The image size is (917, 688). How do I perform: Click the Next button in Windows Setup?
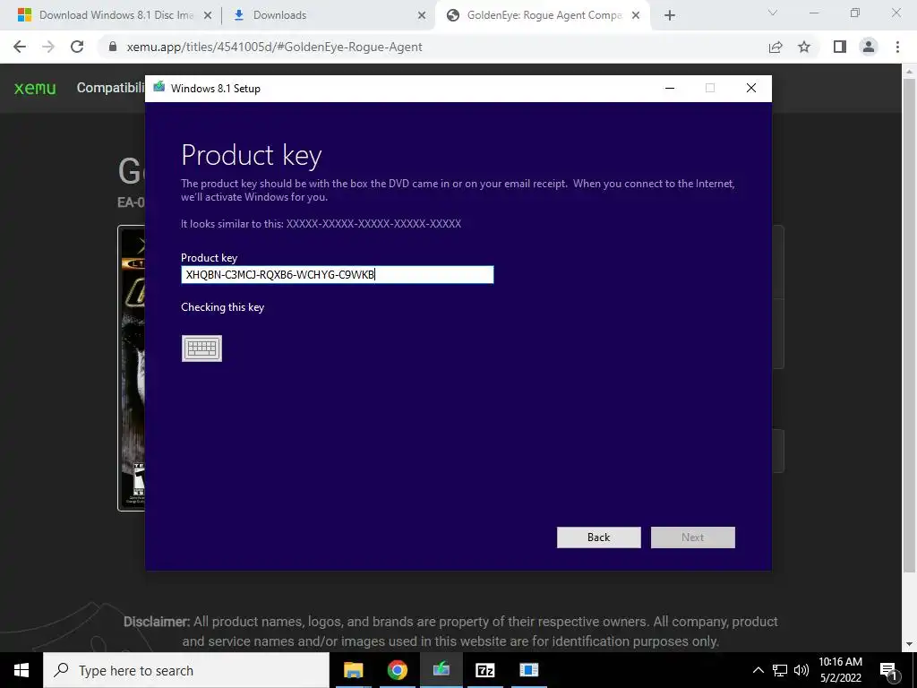pos(693,537)
